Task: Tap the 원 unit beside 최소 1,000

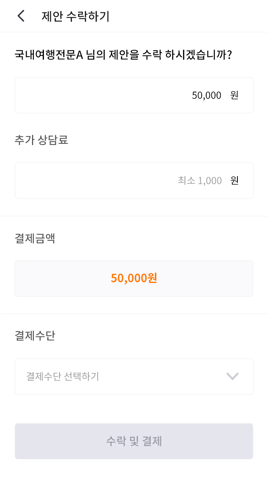Action: tap(234, 181)
